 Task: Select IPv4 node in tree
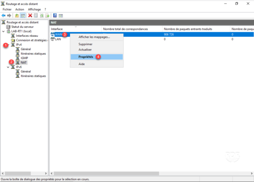point(19,45)
